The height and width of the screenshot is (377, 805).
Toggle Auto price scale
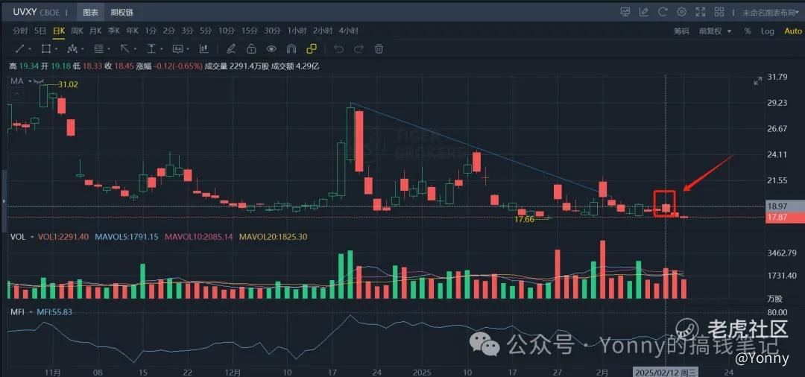[x=792, y=31]
